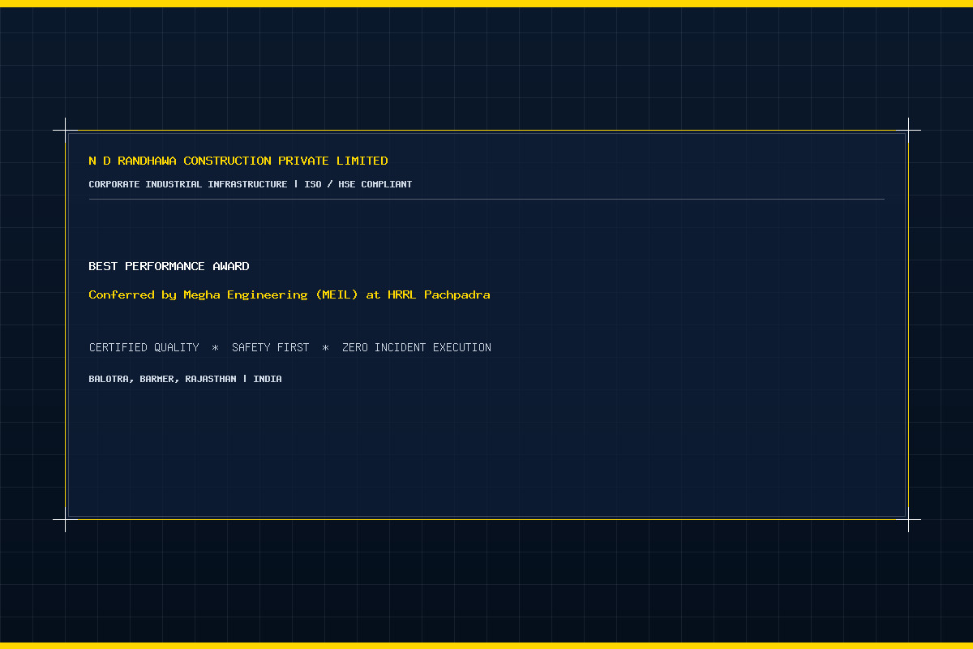
Task: Click the Conferred by Megha Engineering line
Action: [x=289, y=294]
